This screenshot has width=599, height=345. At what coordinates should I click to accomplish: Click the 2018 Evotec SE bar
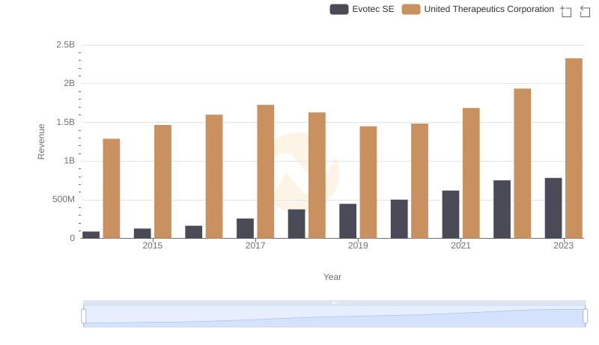[297, 224]
